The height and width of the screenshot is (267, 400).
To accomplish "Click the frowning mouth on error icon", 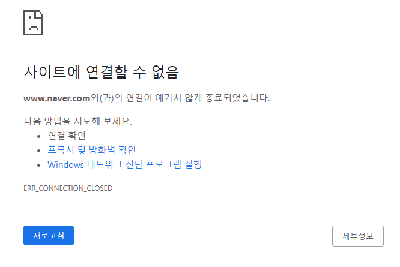I will point(34,28).
